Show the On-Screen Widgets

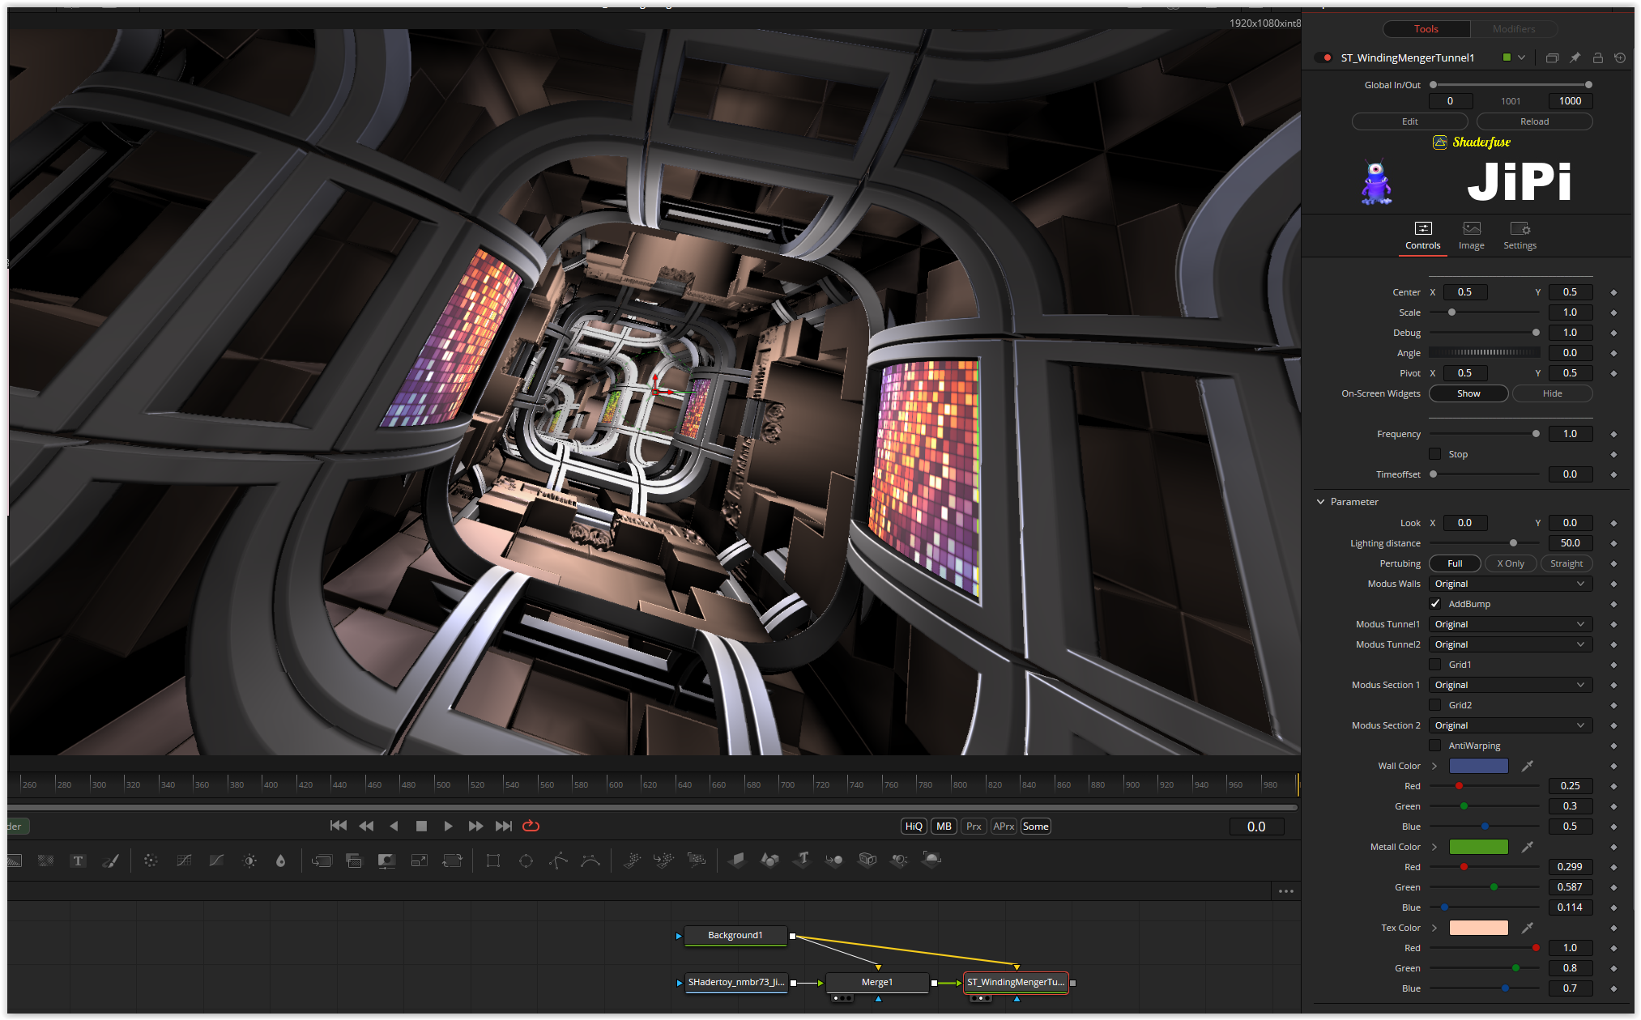pyautogui.click(x=1468, y=393)
